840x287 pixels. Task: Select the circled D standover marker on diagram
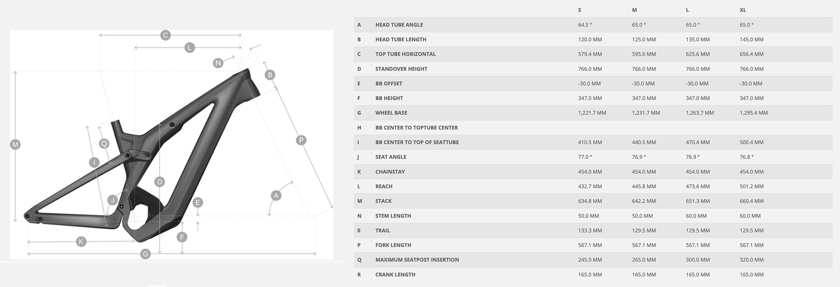pyautogui.click(x=160, y=182)
